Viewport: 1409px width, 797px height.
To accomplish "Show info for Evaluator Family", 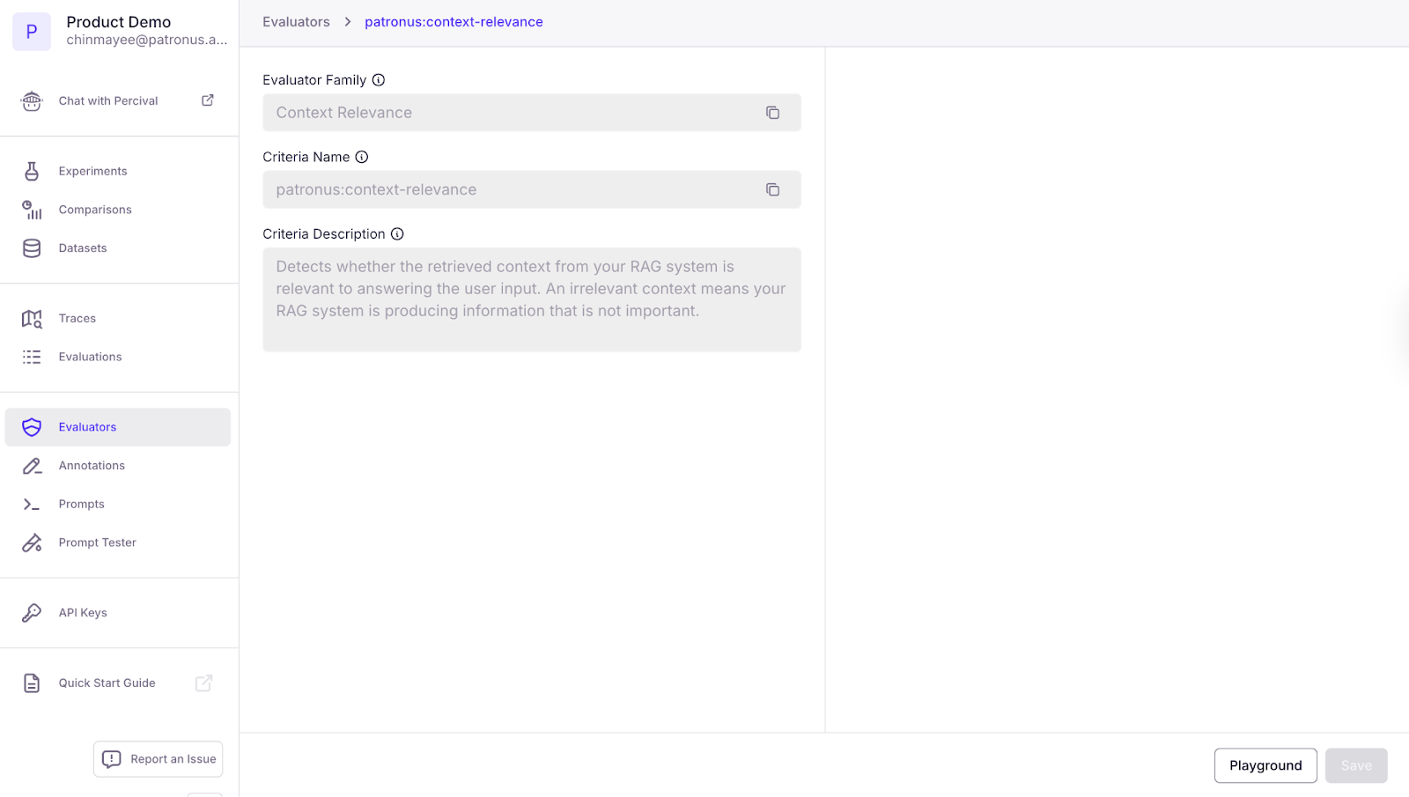I will point(379,80).
